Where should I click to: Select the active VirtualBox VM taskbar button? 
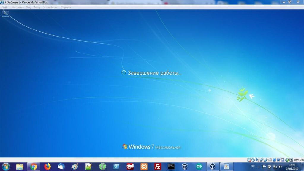coord(213,167)
